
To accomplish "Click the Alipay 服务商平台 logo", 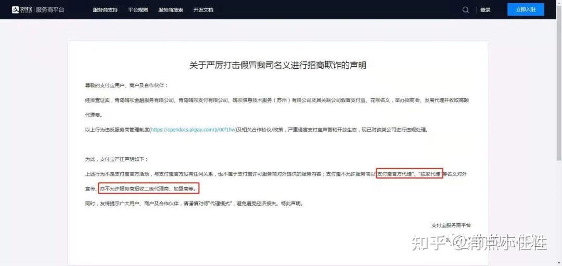I will click(38, 10).
